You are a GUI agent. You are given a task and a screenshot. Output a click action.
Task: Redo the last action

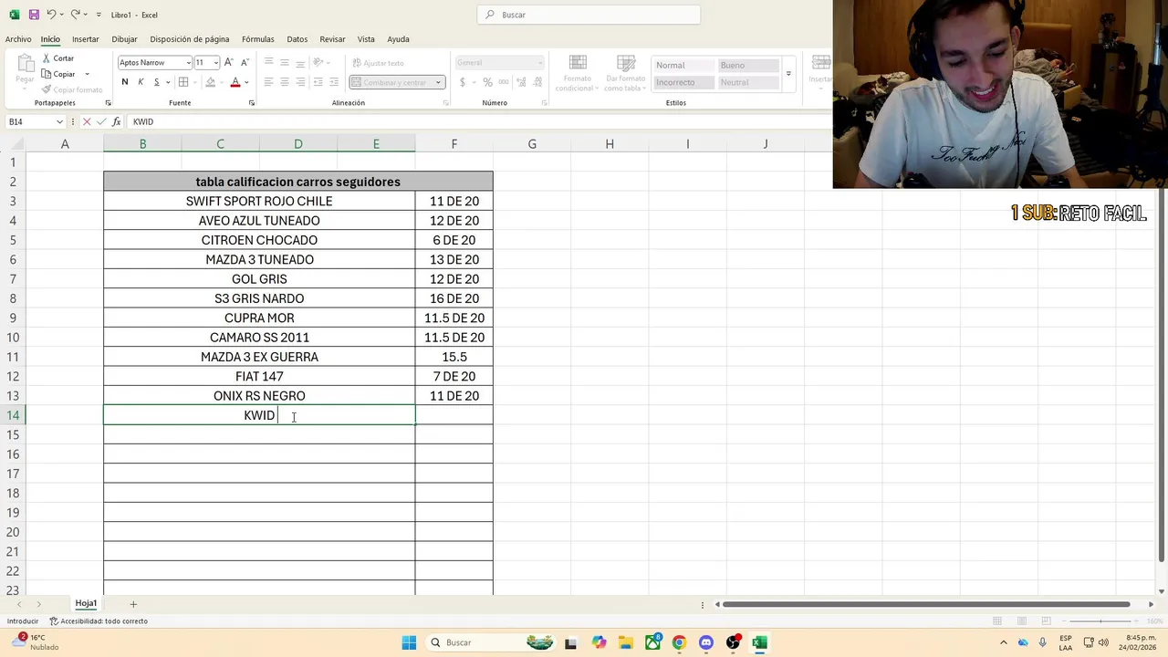pyautogui.click(x=75, y=15)
